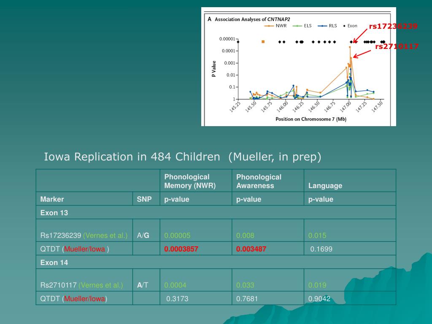Click the 'RLS' legend entry
Image resolution: width=432 pixels, height=324 pixels.
coord(327,26)
